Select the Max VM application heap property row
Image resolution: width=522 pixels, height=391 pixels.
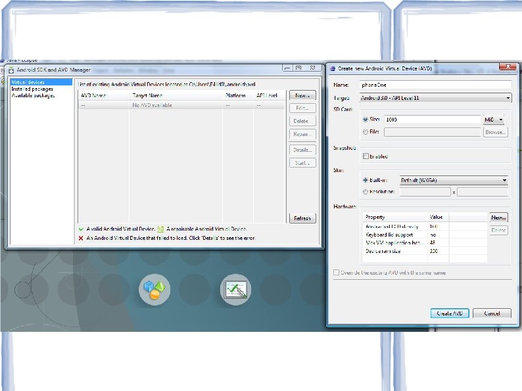[425, 243]
